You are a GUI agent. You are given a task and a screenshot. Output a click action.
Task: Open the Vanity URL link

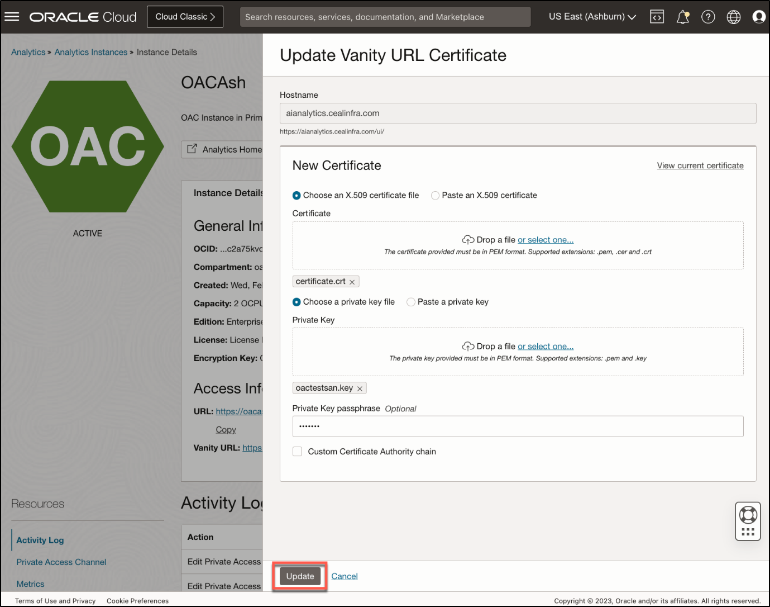[x=252, y=448]
